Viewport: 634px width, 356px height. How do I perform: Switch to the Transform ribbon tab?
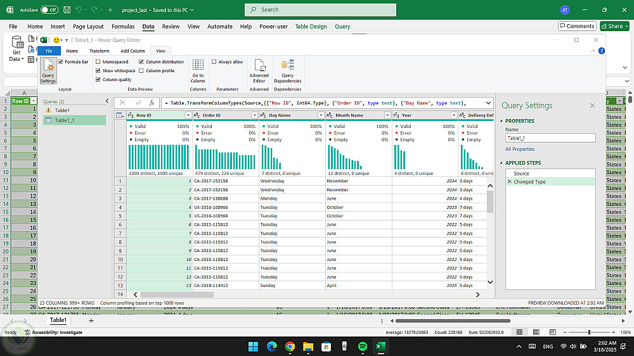click(99, 51)
